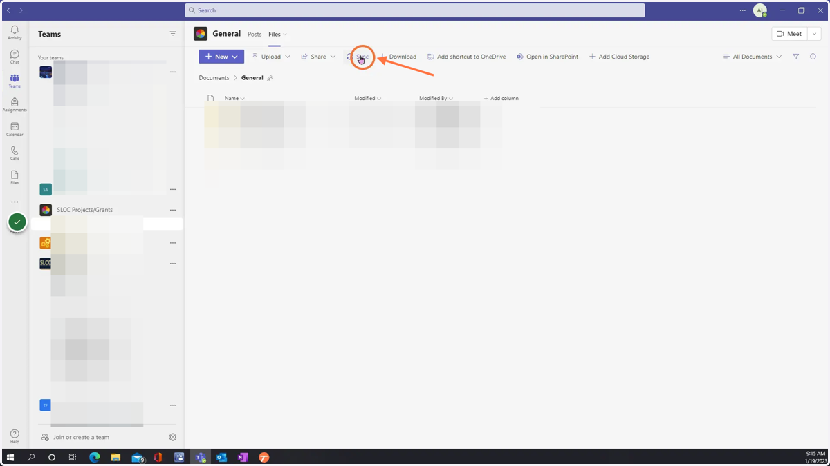Click Add shortcut to OneDrive
The width and height of the screenshot is (830, 466).
[x=466, y=57]
